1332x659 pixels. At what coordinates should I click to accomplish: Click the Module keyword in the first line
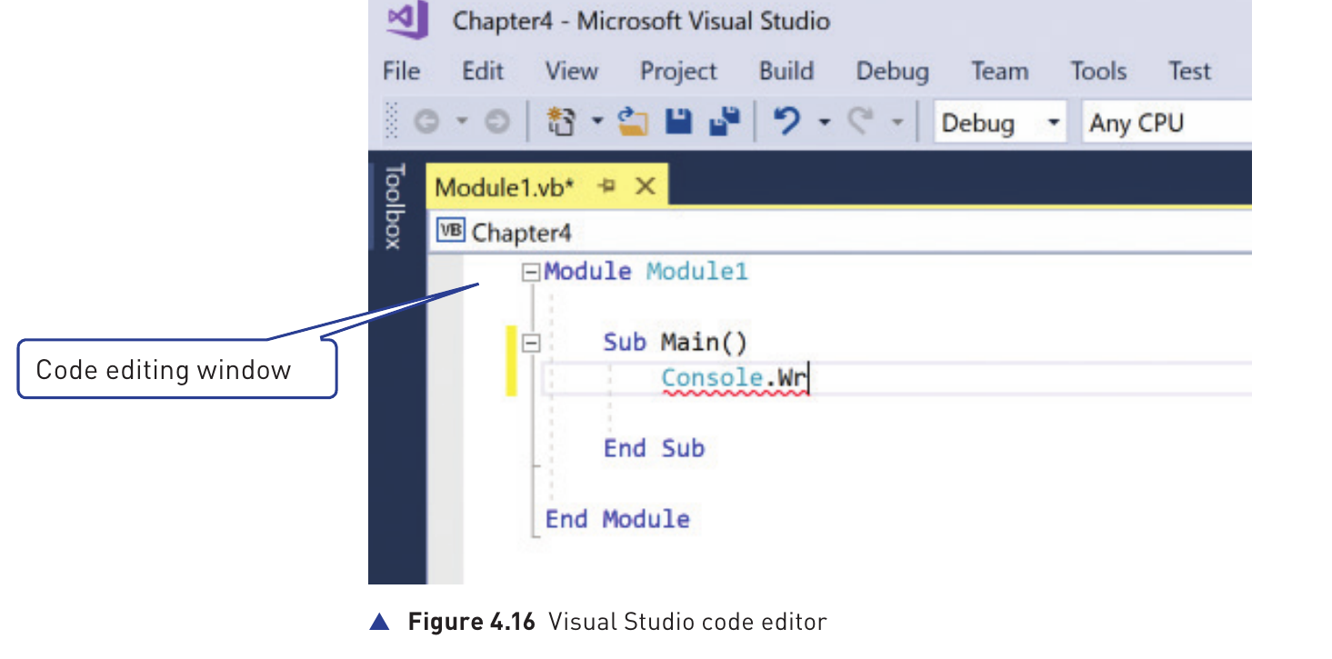pyautogui.click(x=588, y=271)
